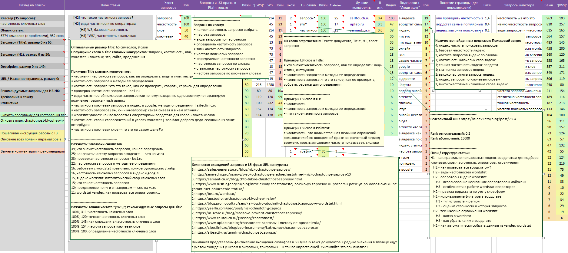Select '[H3] WS, базовая частотность' plan row
The height and width of the screenshot is (253, 568).
click(x=110, y=30)
